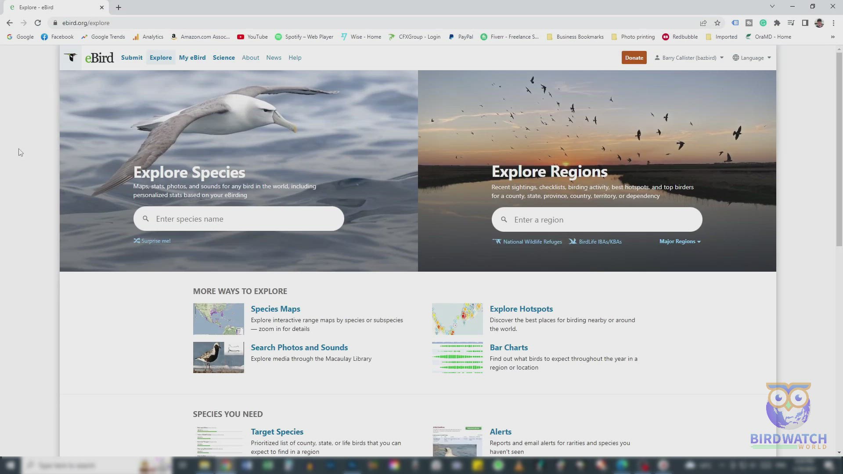Open Spotify – Web Player bookmark
This screenshot has width=843, height=474.
pos(304,37)
